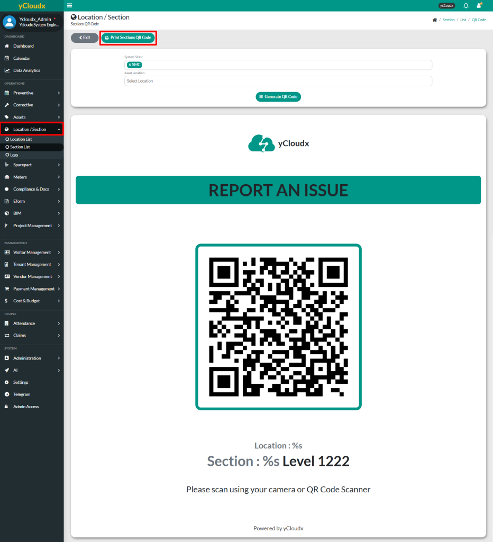
Task: Click the Section breadcrumb link
Action: pos(449,20)
